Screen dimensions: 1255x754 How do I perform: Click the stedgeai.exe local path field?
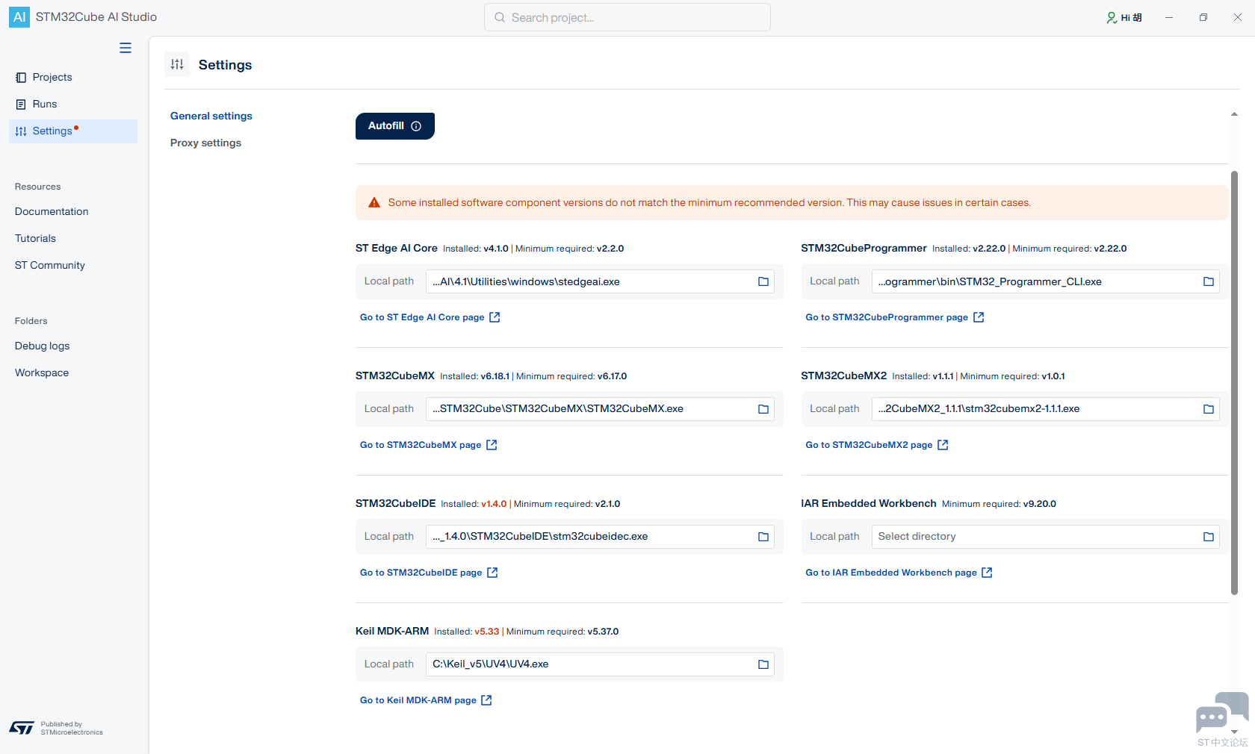point(600,281)
